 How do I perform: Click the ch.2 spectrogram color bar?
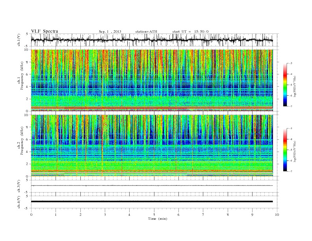[285, 150]
